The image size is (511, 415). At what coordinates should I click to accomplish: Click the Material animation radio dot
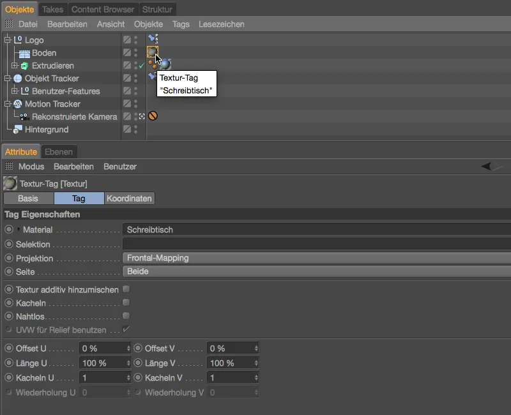[9, 229]
